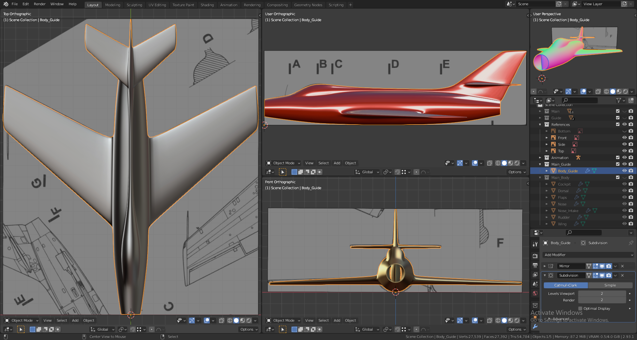Click the Catmull-Clark subdivision button
The image size is (637, 340).
coord(566,285)
